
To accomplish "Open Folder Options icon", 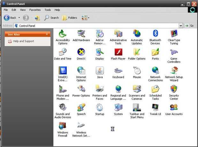I will pyautogui.click(x=137, y=52).
